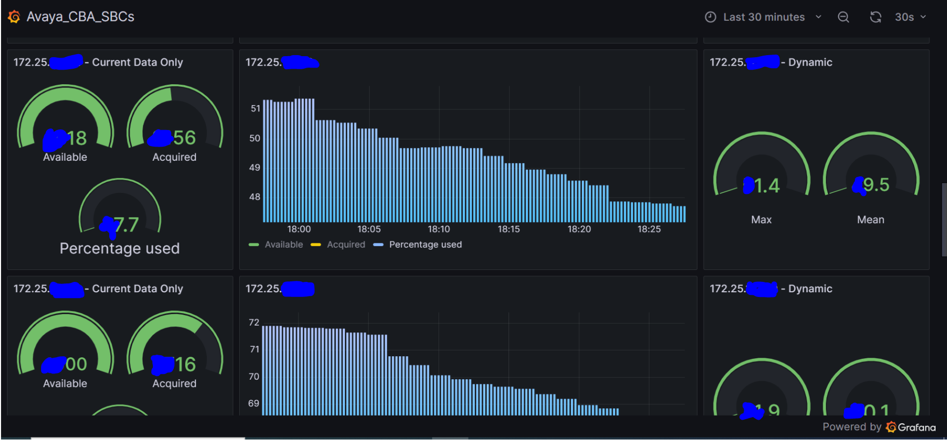
Task: Click blue Percentage used legend color swatch
Action: click(x=378, y=244)
